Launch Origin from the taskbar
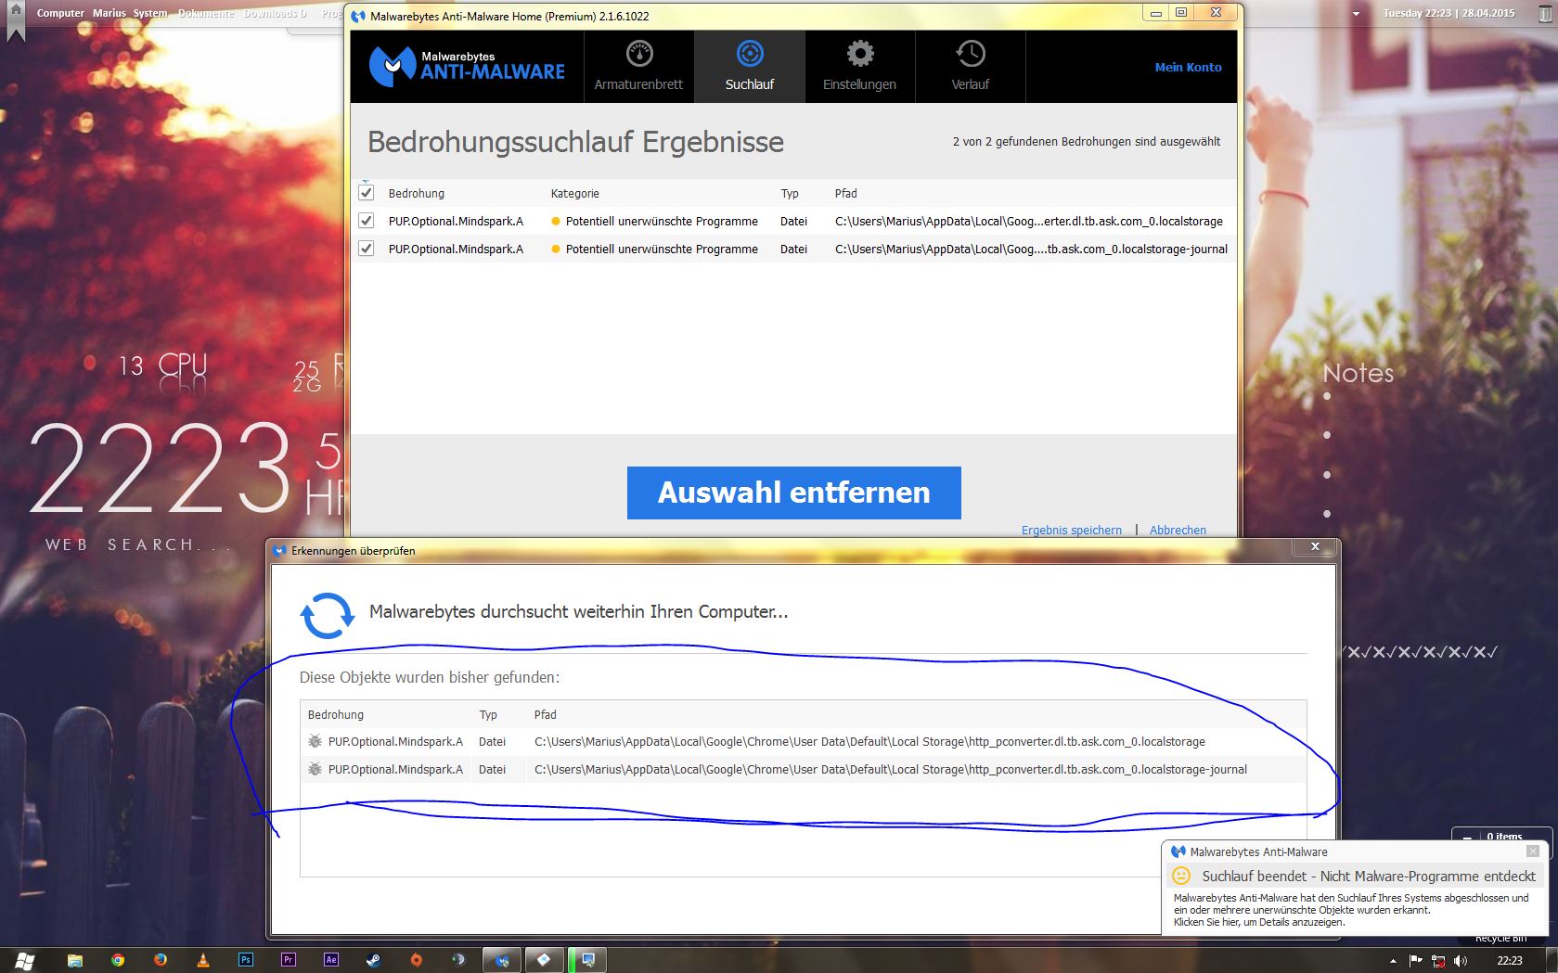 417,960
